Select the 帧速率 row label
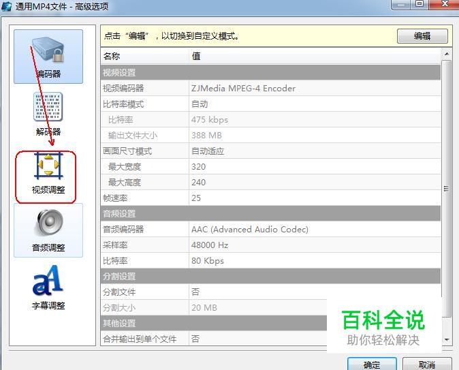The width and height of the screenshot is (459, 370). (x=115, y=198)
